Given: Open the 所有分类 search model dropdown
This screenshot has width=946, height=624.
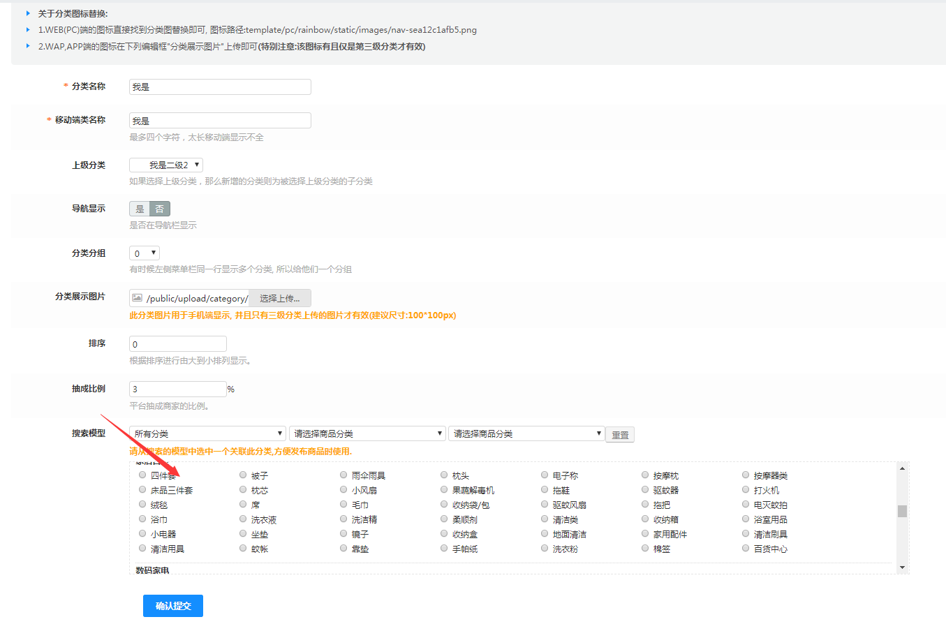Looking at the screenshot, I should 208,433.
